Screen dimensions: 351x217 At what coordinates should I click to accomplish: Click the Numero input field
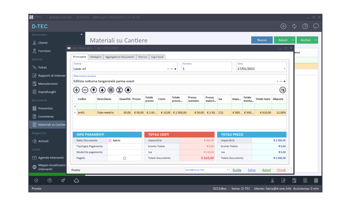coord(206,69)
